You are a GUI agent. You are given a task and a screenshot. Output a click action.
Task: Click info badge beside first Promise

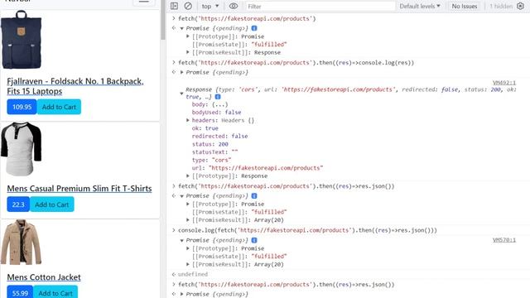[x=254, y=28]
